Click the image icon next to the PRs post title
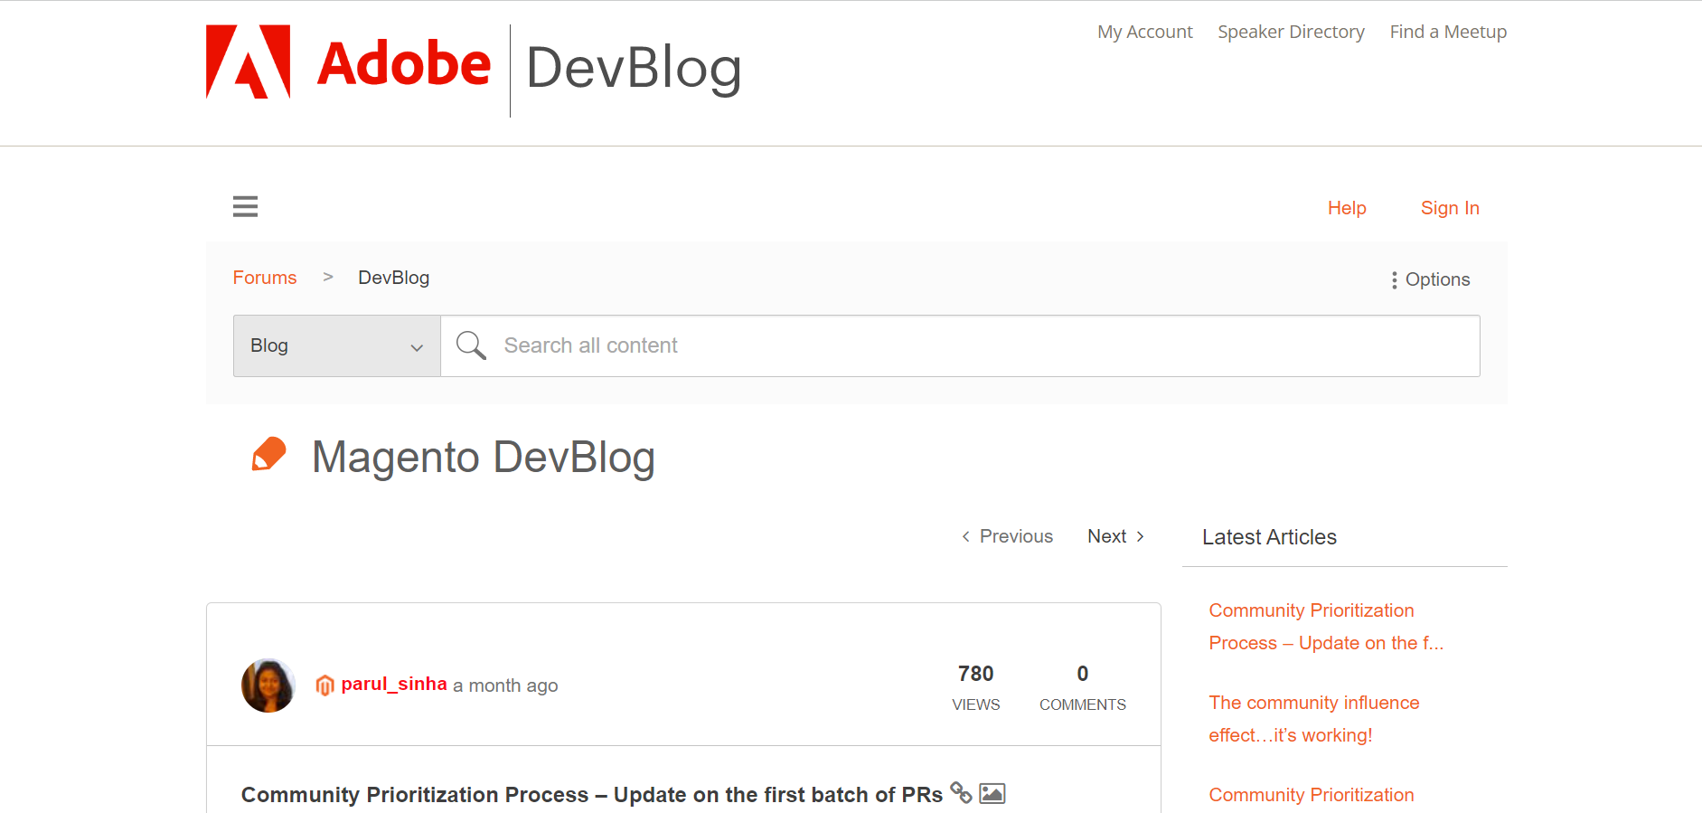1702x813 pixels. click(992, 793)
